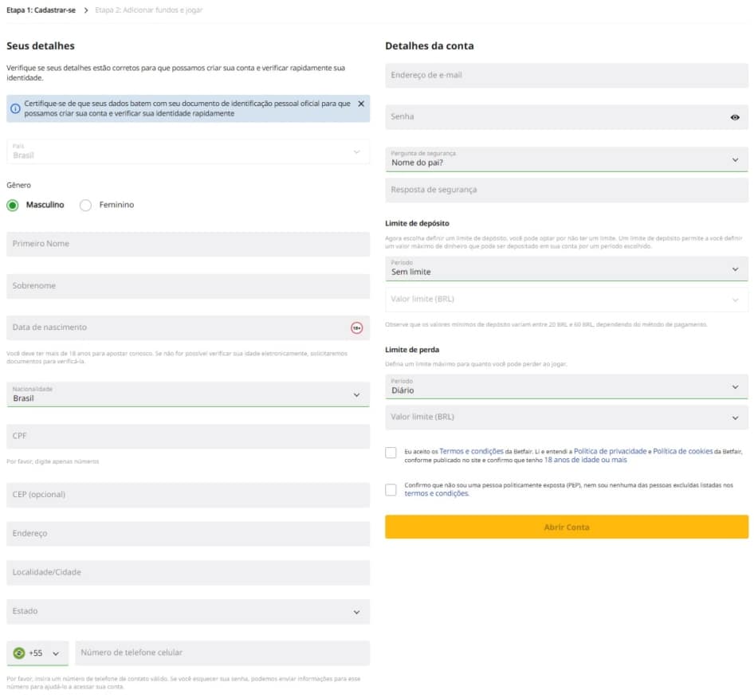
Task: Click the Primeiro Nome field
Action: coord(188,244)
